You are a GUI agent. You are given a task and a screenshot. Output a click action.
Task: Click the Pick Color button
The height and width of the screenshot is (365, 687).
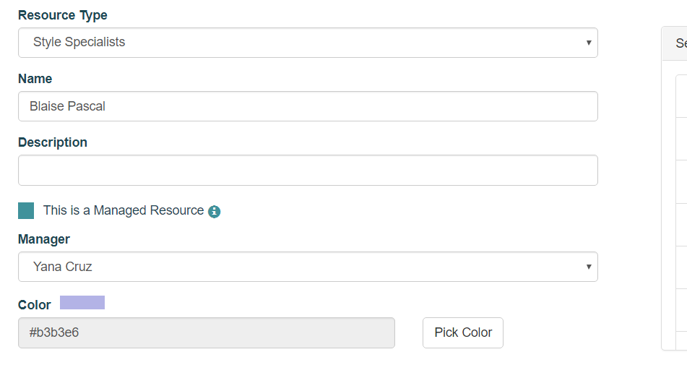point(463,332)
